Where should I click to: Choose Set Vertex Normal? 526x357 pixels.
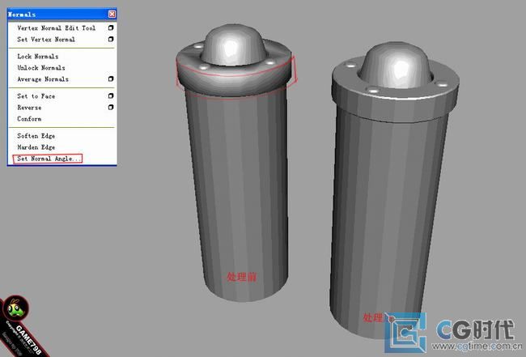tap(46, 39)
